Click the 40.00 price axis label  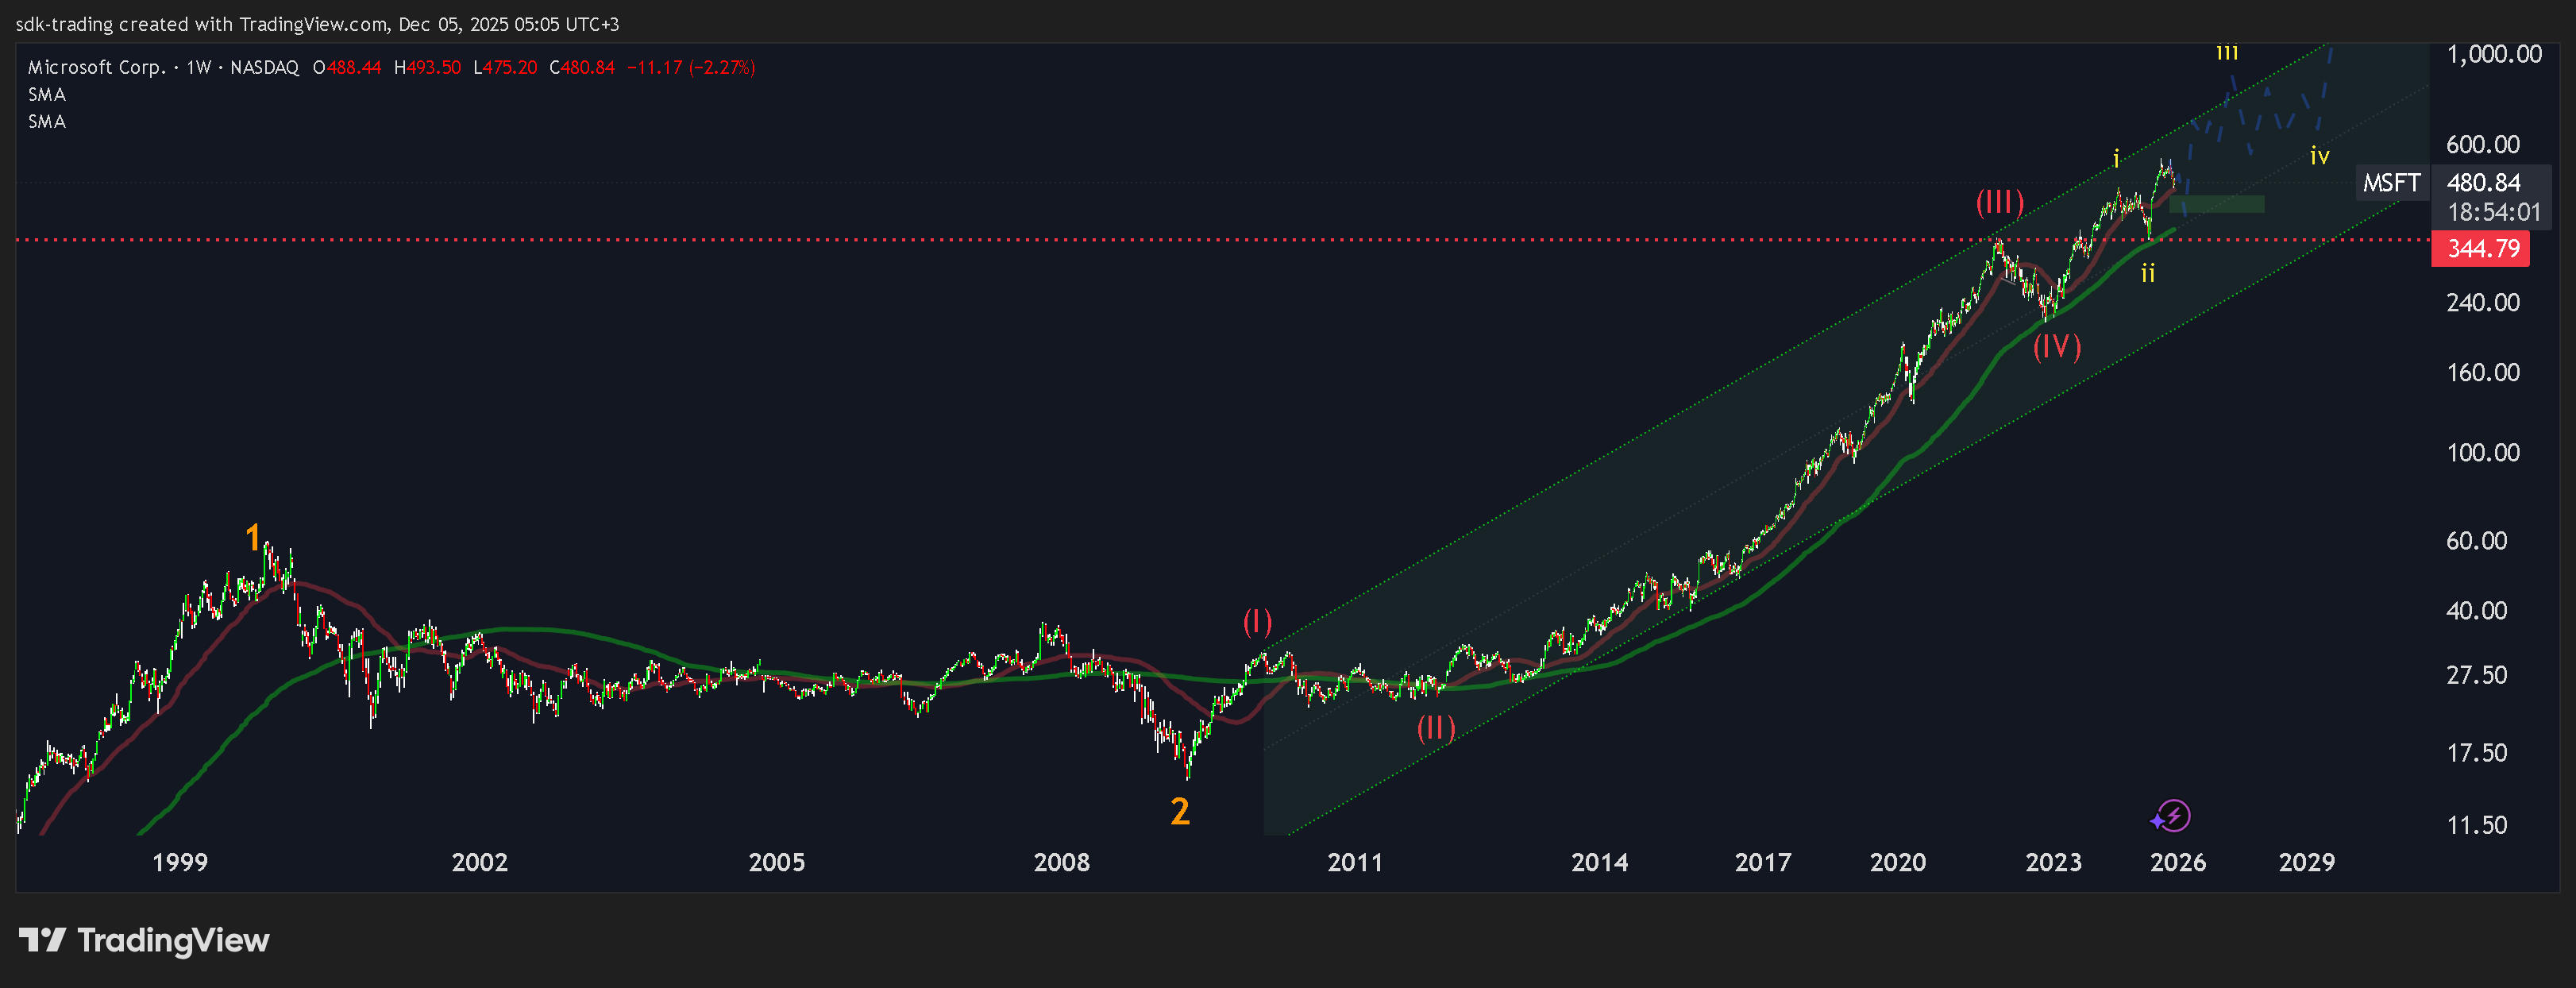2477,610
